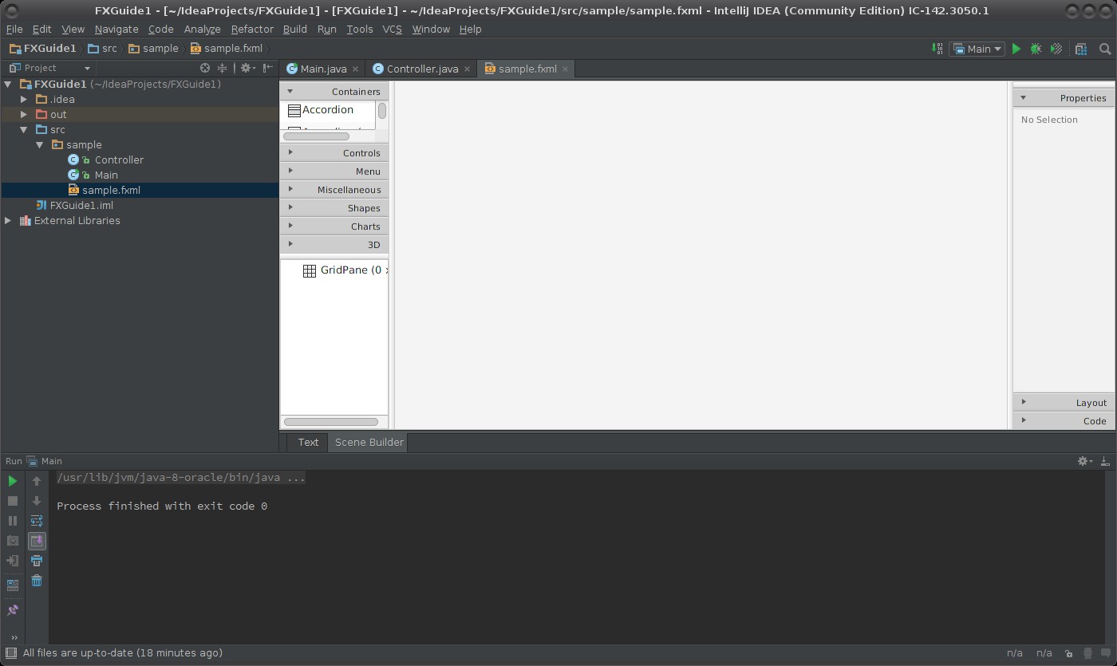Image resolution: width=1117 pixels, height=666 pixels.
Task: Toggle scroll-from-source in the Project panel
Action: point(204,68)
